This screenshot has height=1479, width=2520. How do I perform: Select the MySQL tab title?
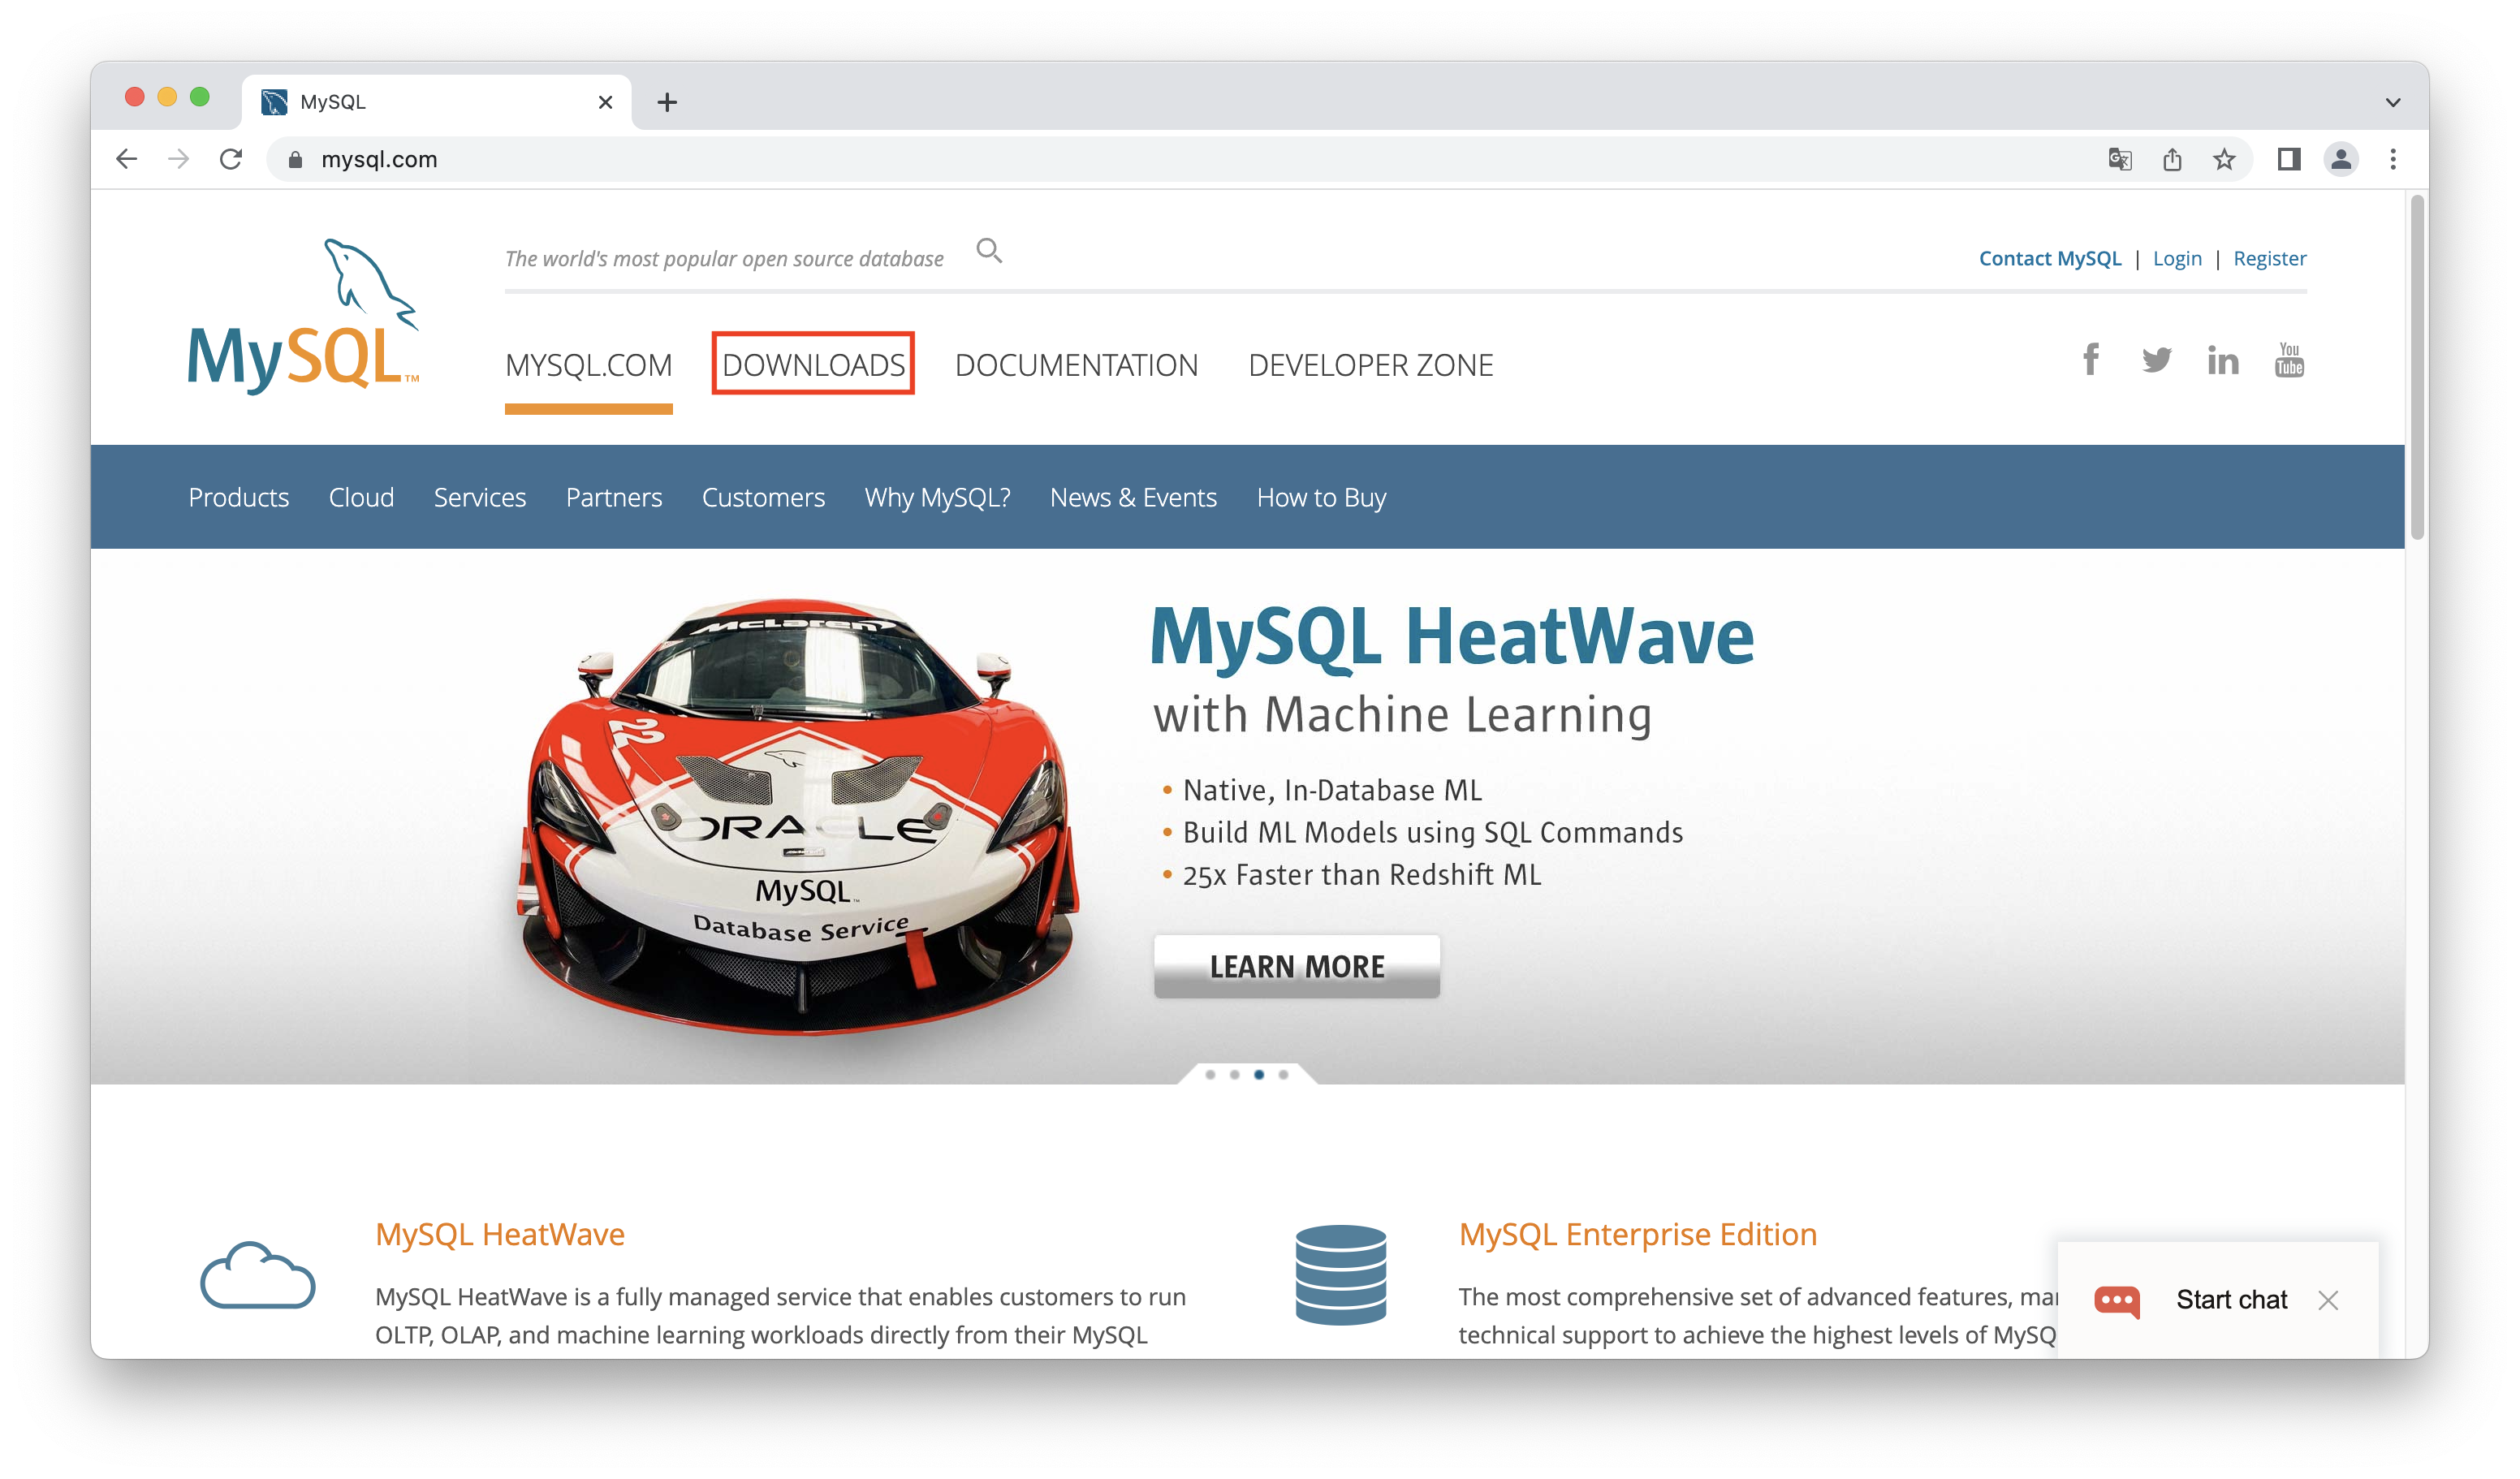[333, 102]
